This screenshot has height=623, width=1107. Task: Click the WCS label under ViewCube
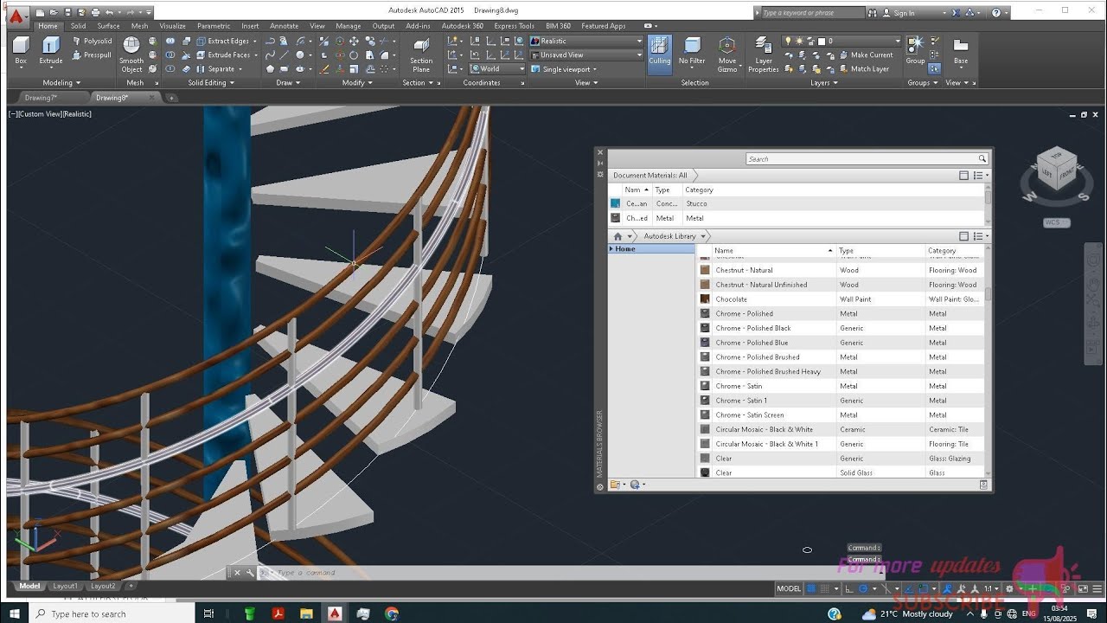pos(1056,222)
